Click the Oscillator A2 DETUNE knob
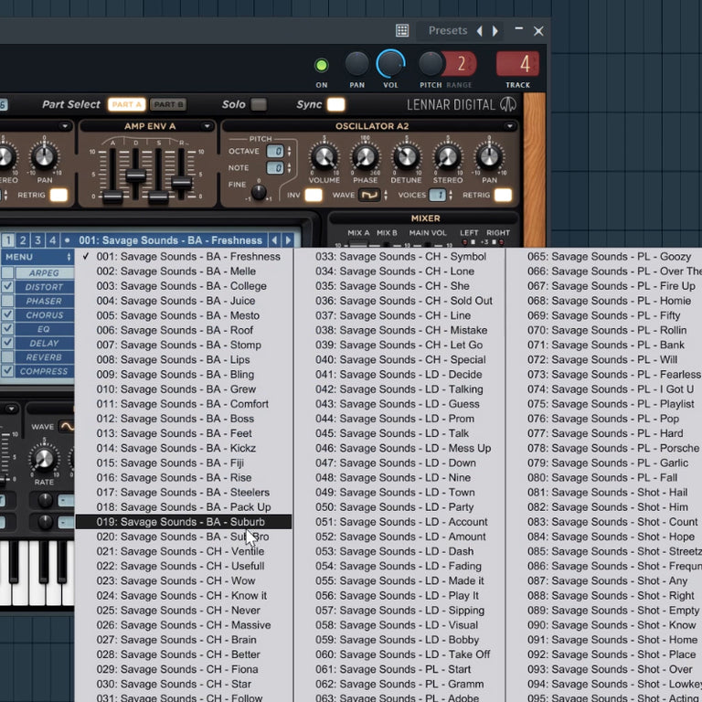This screenshot has height=702, width=702. pyautogui.click(x=407, y=157)
